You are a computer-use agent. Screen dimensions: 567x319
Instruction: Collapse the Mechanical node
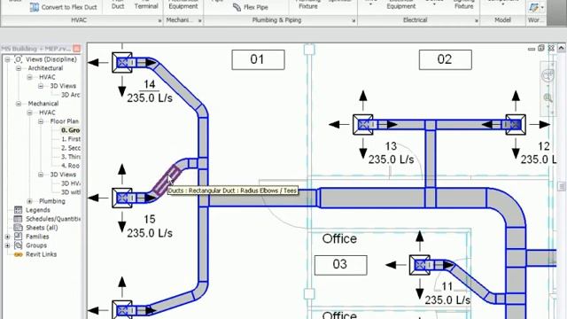(19, 104)
